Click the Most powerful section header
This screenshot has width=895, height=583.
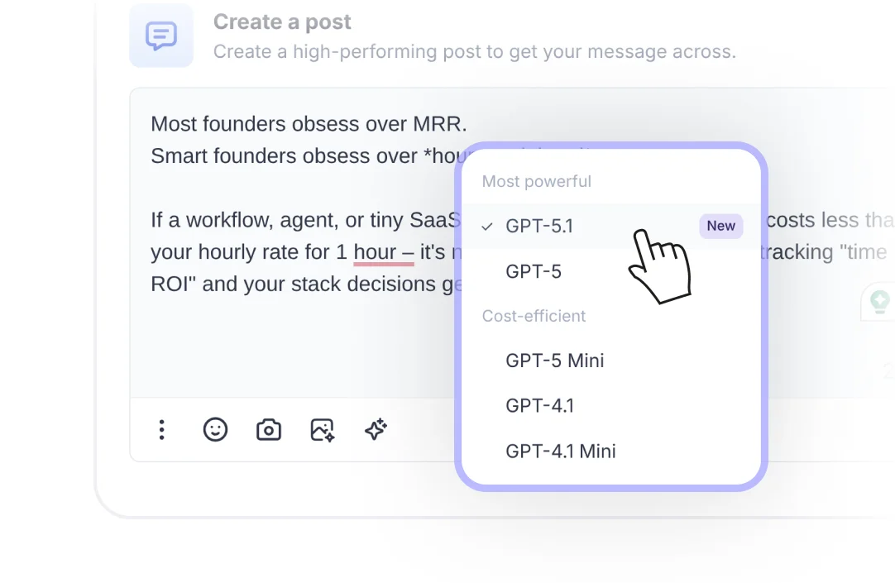click(536, 181)
